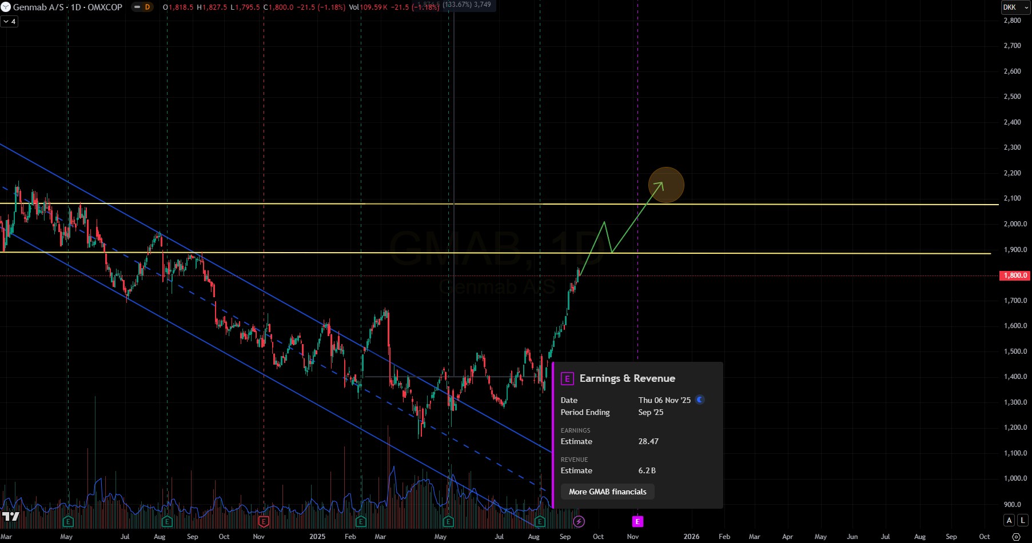This screenshot has height=543, width=1032.
Task: Click the 2,100 price axis label
Action: 1013,198
